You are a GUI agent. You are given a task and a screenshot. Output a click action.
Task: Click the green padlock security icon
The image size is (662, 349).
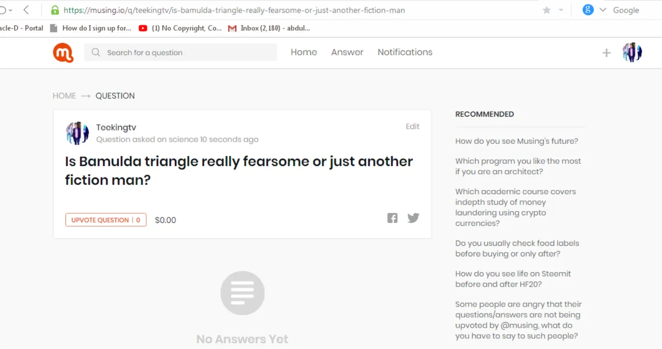[55, 10]
